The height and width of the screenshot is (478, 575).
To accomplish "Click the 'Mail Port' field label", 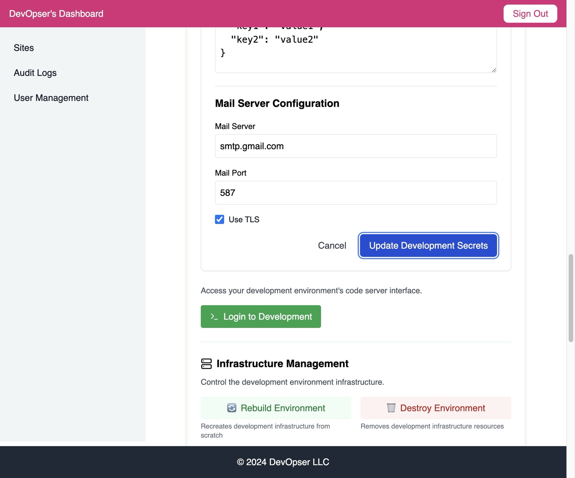I will click(x=231, y=173).
